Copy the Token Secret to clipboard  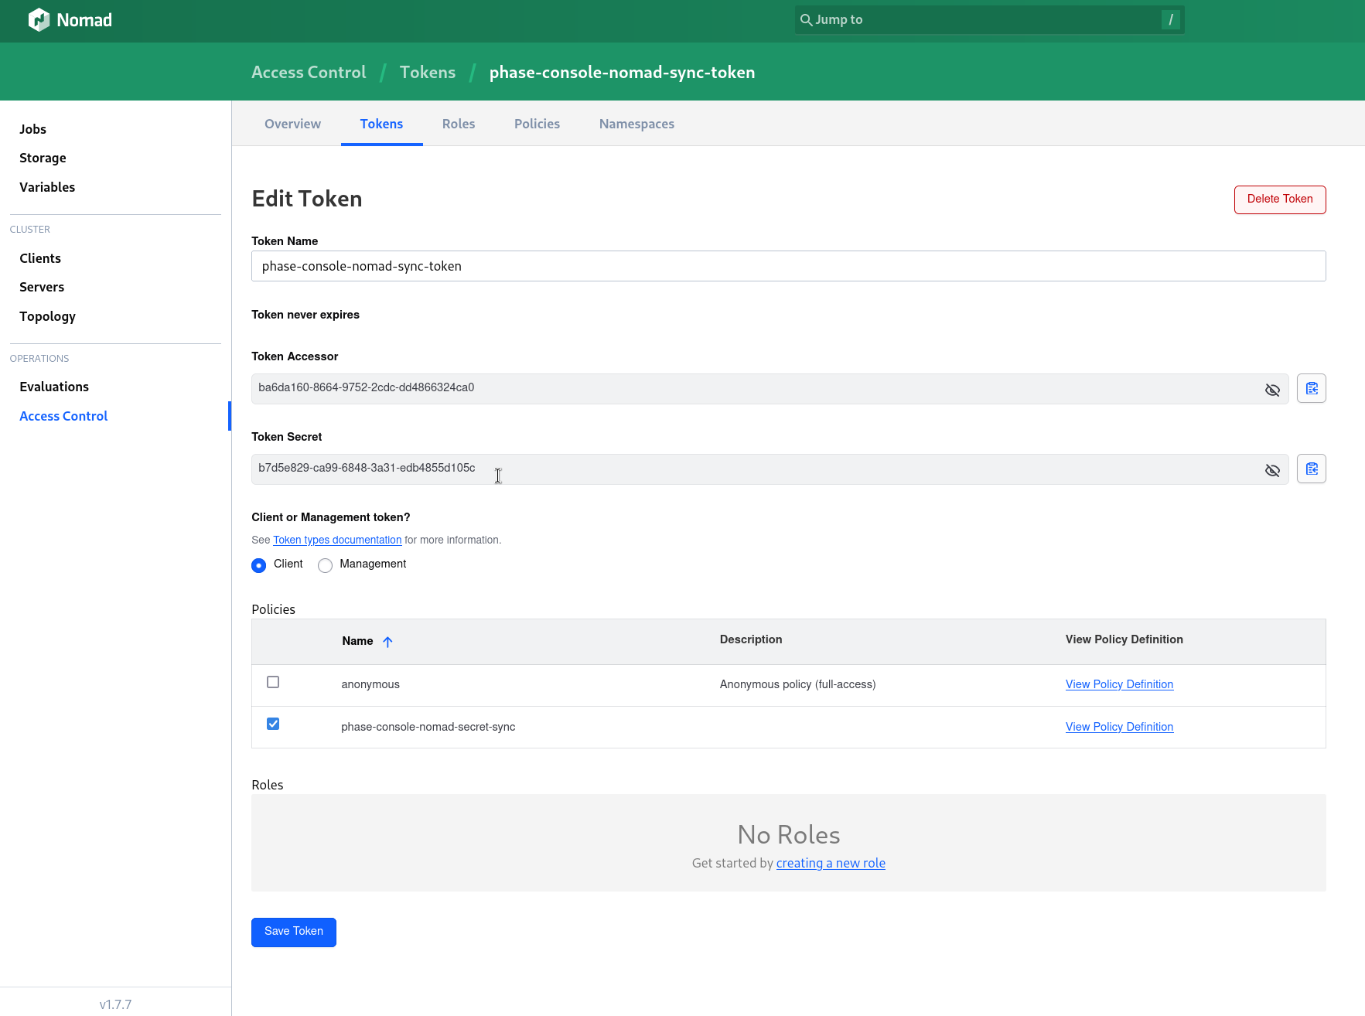[x=1312, y=469]
